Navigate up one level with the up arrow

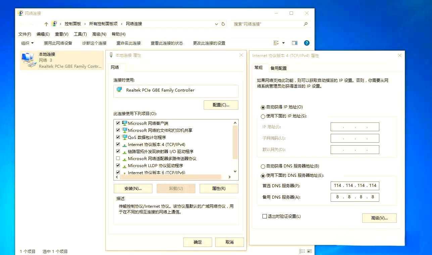point(46,24)
